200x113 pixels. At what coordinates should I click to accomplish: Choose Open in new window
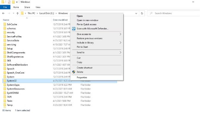pos(97,20)
